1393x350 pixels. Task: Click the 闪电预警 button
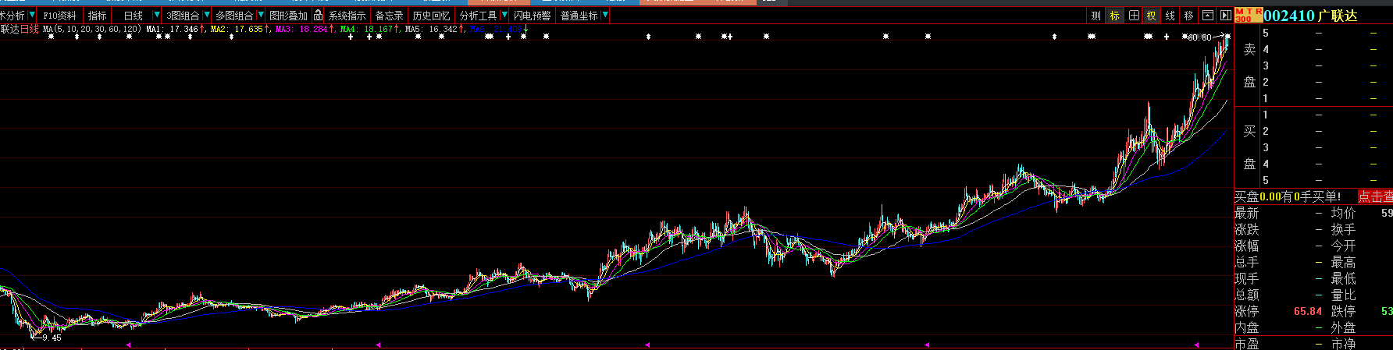532,16
